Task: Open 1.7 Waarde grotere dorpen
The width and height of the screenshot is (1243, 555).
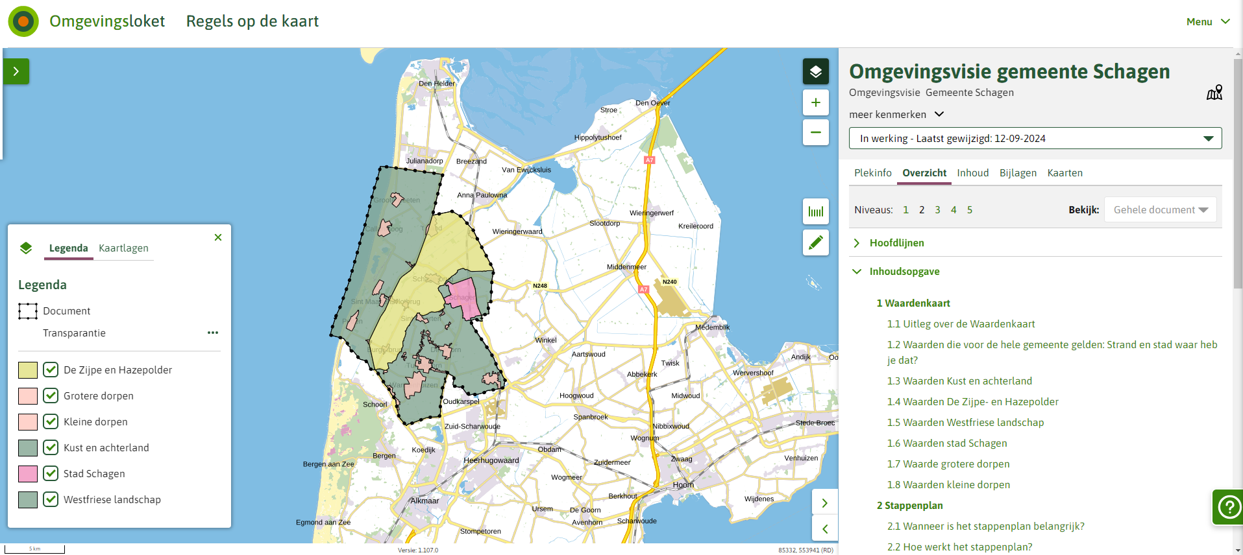Action: click(948, 464)
